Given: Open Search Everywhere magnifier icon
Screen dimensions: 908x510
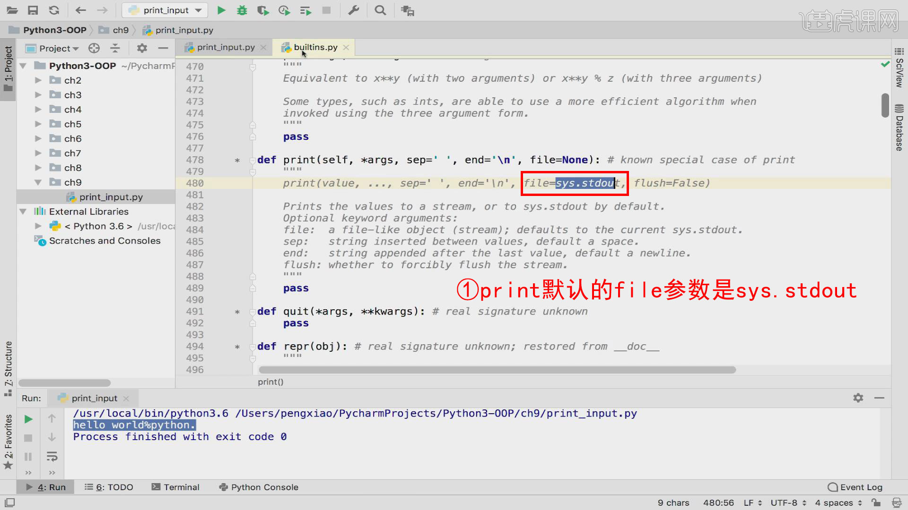Looking at the screenshot, I should pyautogui.click(x=380, y=10).
